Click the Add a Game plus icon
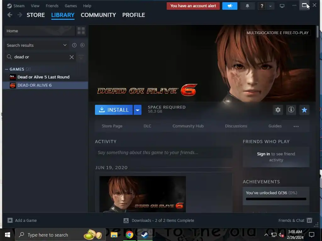 [x=10, y=220]
